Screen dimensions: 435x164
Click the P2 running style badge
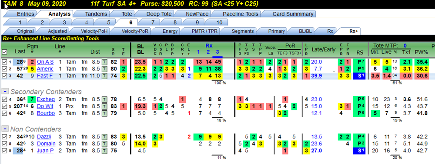click(360, 144)
